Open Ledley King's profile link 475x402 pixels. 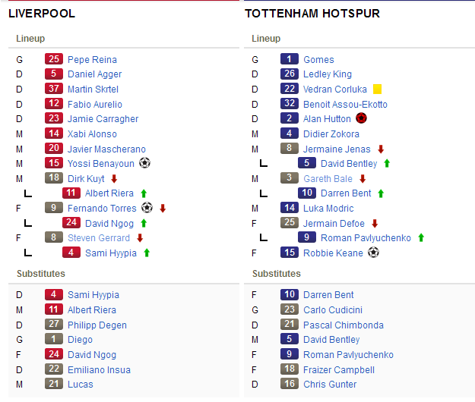coord(328,74)
